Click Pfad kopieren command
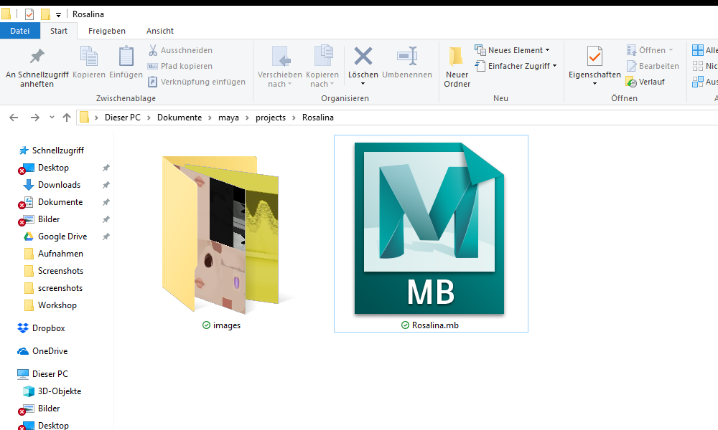Image resolution: width=718 pixels, height=430 pixels. click(x=180, y=66)
